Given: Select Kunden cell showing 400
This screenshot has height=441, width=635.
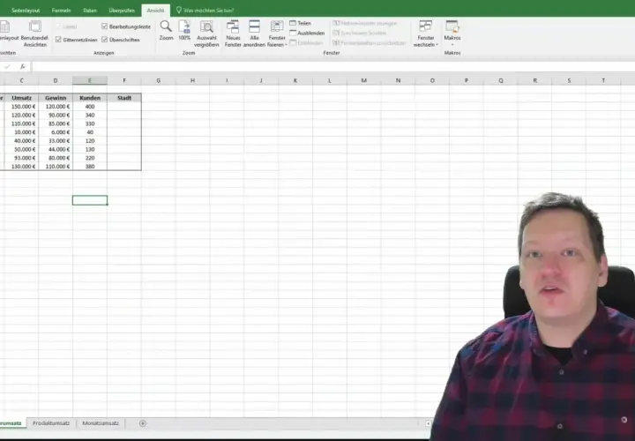Looking at the screenshot, I should (90, 107).
